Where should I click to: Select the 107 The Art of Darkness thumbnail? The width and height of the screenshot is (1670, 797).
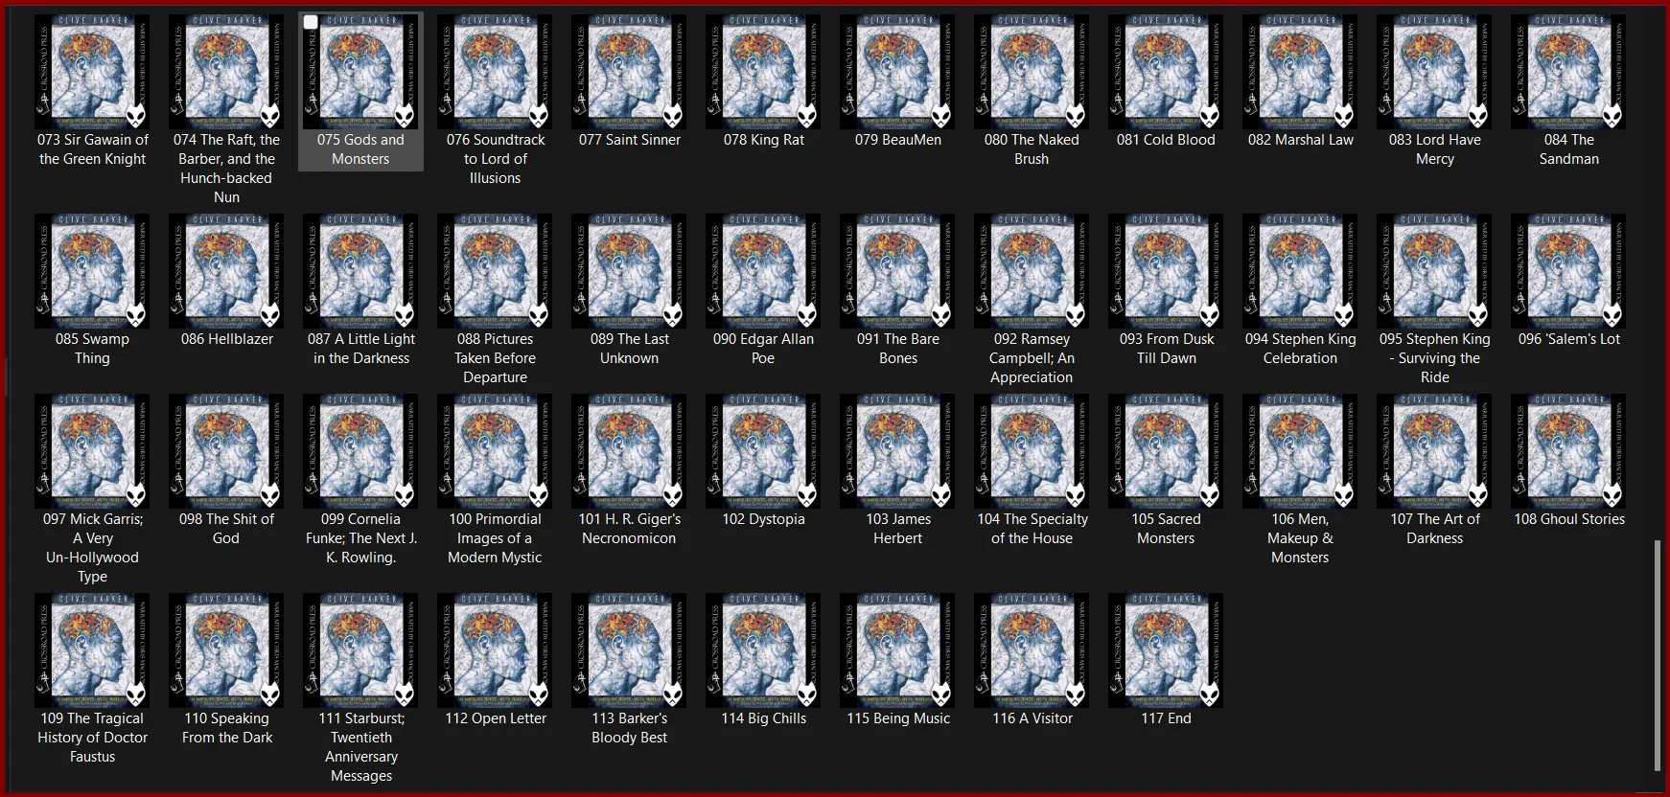1434,451
